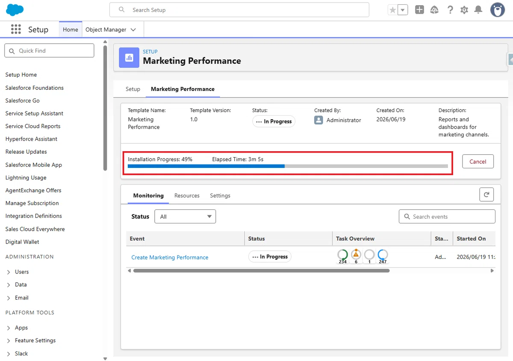This screenshot has height=361, width=513.
Task: Open Salesforce Foundations
Action: point(35,88)
